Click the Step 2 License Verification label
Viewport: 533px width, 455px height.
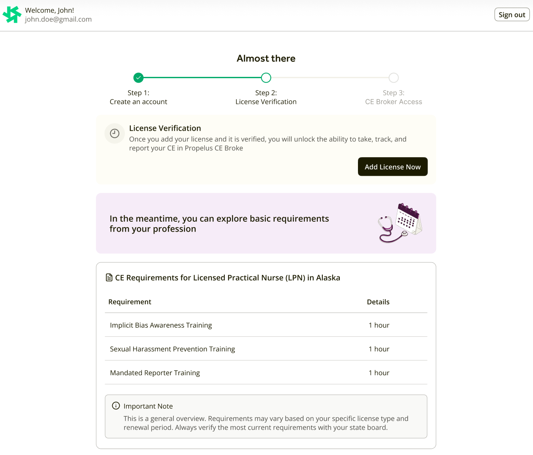[266, 98]
